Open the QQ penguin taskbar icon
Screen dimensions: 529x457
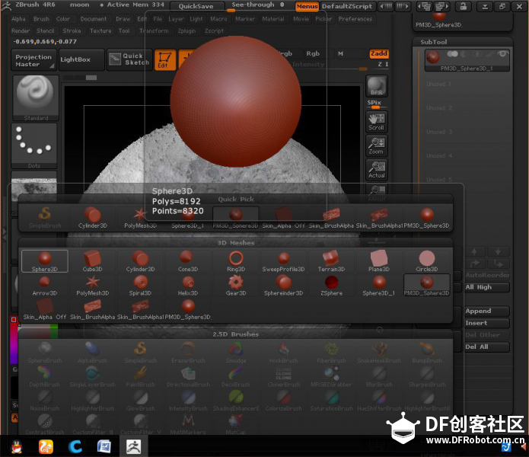17,446
